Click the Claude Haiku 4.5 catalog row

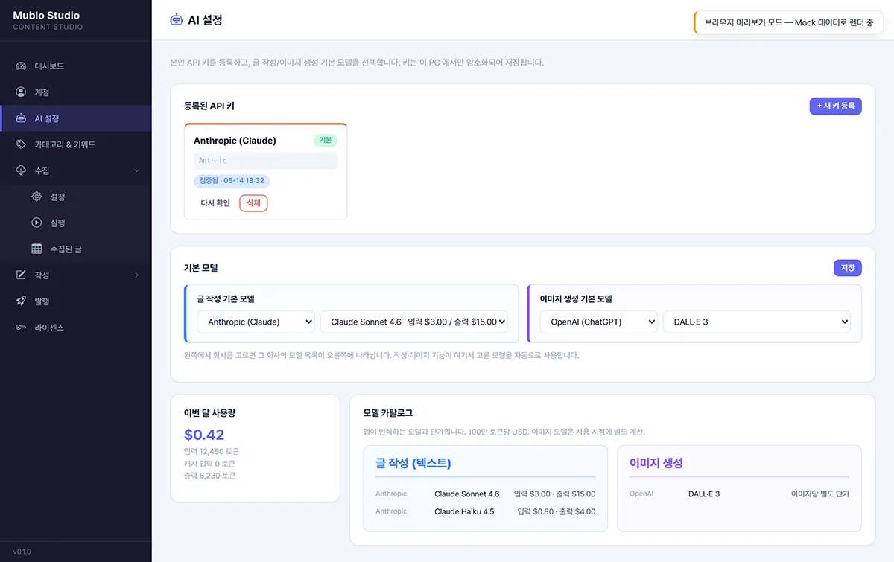coord(486,511)
